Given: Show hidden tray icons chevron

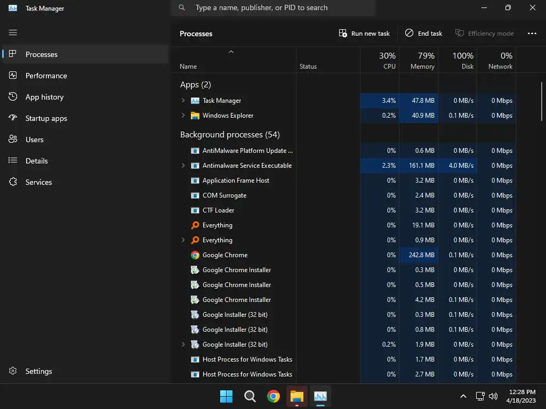Looking at the screenshot, I should click(463, 396).
